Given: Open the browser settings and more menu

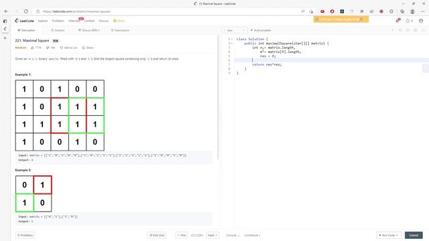Looking at the screenshot, I should click(x=423, y=11).
